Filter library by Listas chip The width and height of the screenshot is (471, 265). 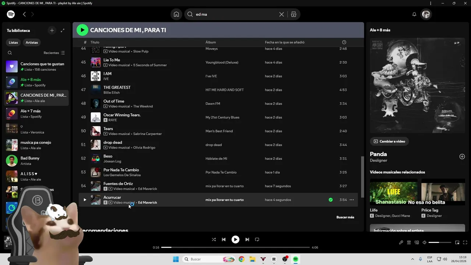pos(13,42)
